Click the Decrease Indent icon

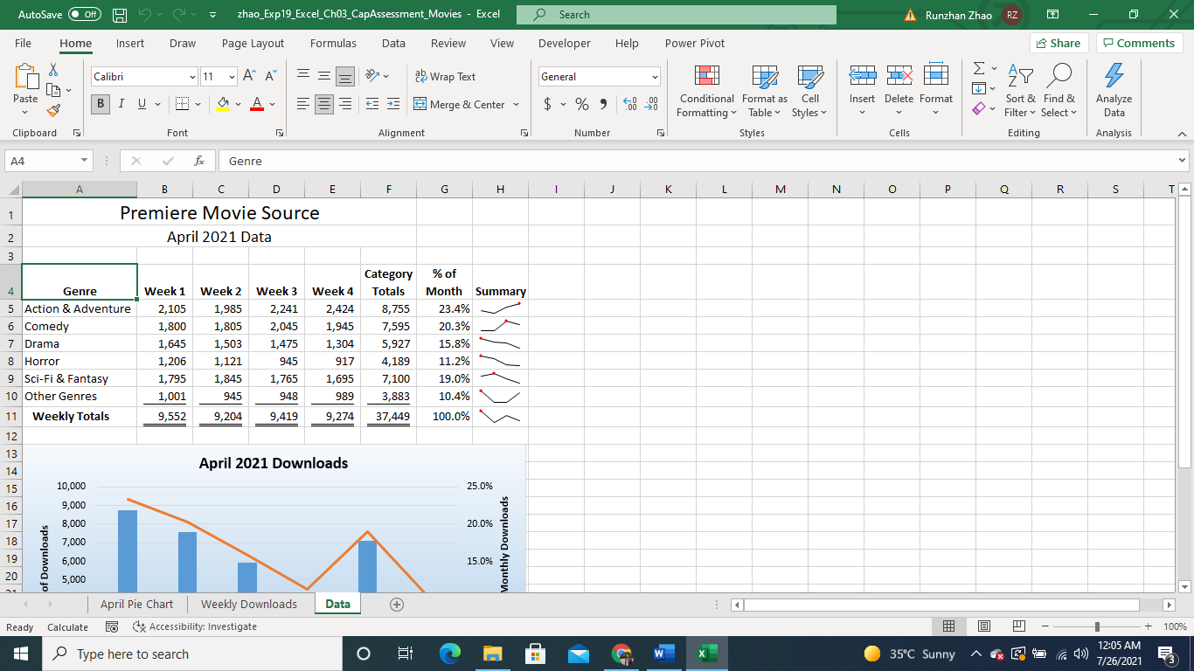(x=371, y=104)
